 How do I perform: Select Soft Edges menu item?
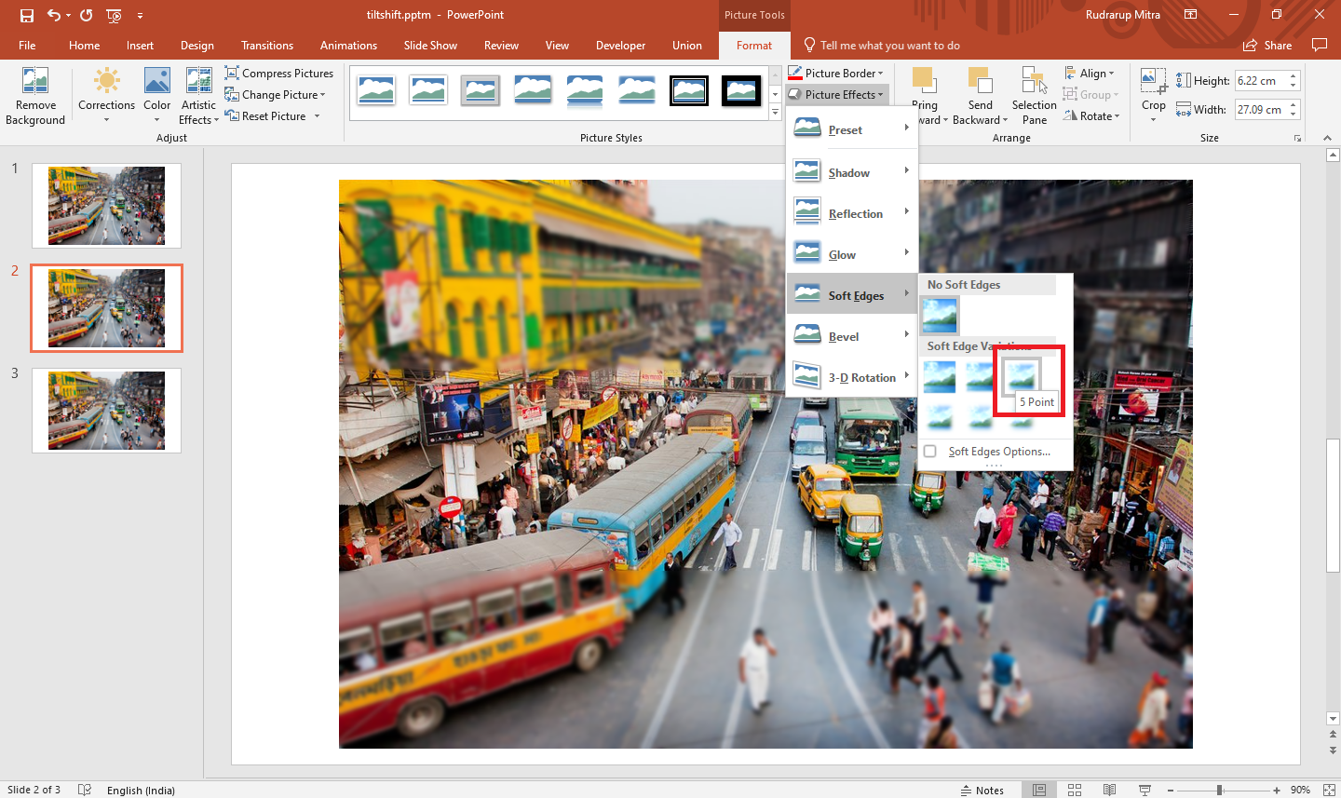[x=852, y=295]
